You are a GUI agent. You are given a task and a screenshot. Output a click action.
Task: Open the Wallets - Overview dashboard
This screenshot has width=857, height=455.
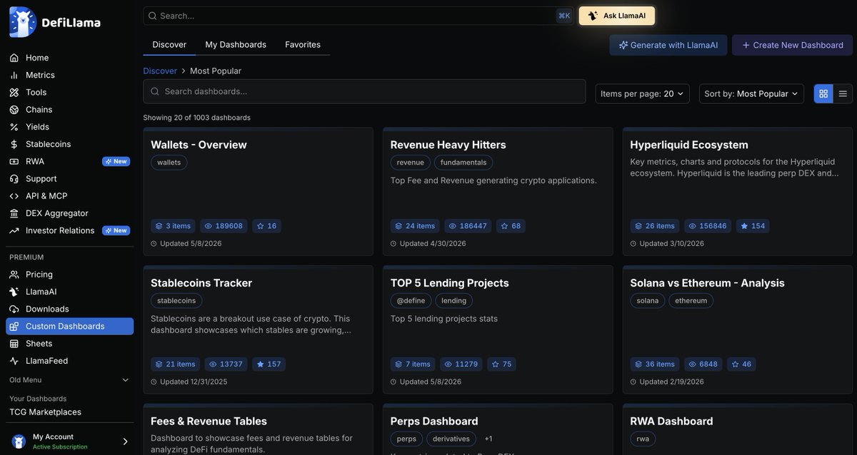pyautogui.click(x=199, y=145)
